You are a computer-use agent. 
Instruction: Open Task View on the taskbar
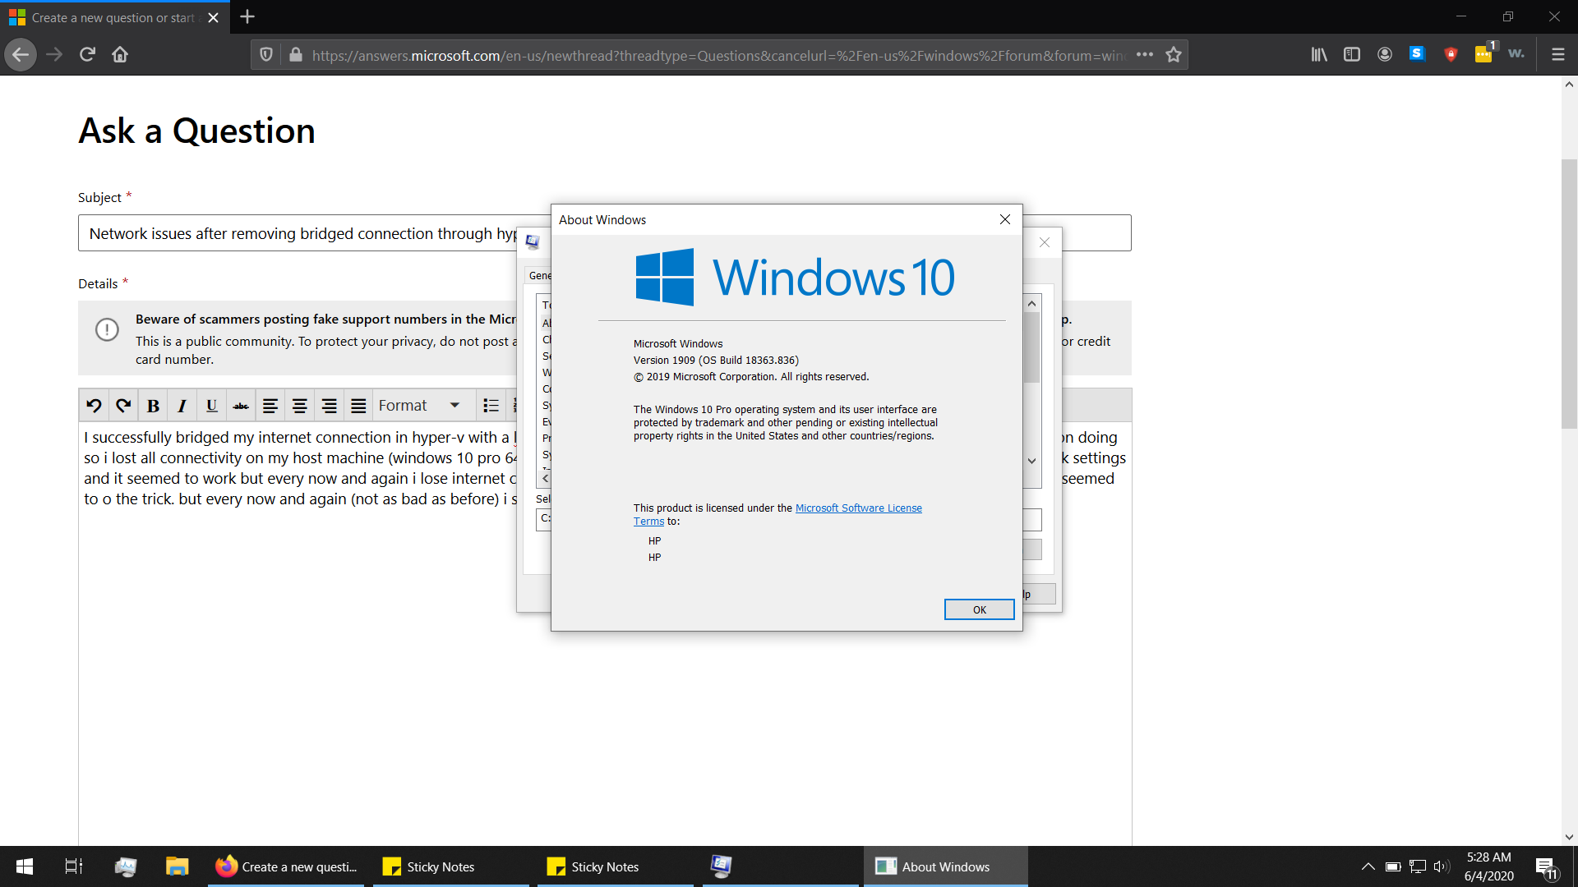click(x=74, y=866)
